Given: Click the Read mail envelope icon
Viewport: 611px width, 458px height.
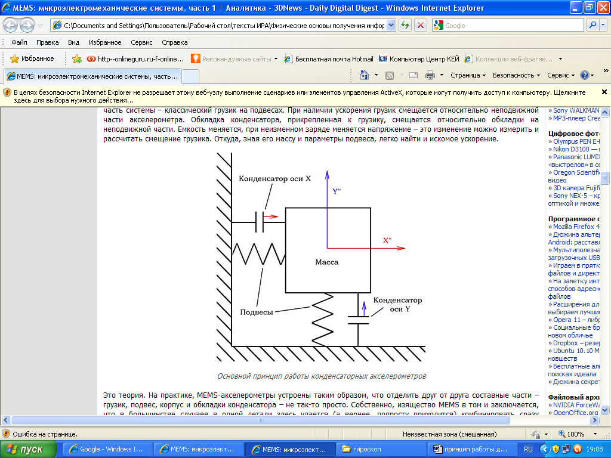Looking at the screenshot, I should (x=413, y=76).
